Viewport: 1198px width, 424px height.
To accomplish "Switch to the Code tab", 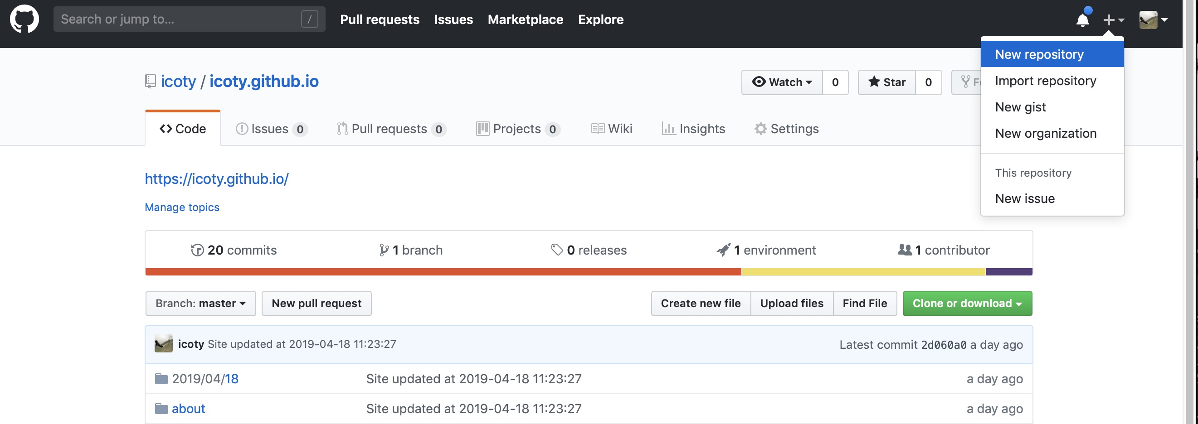I will tap(183, 129).
